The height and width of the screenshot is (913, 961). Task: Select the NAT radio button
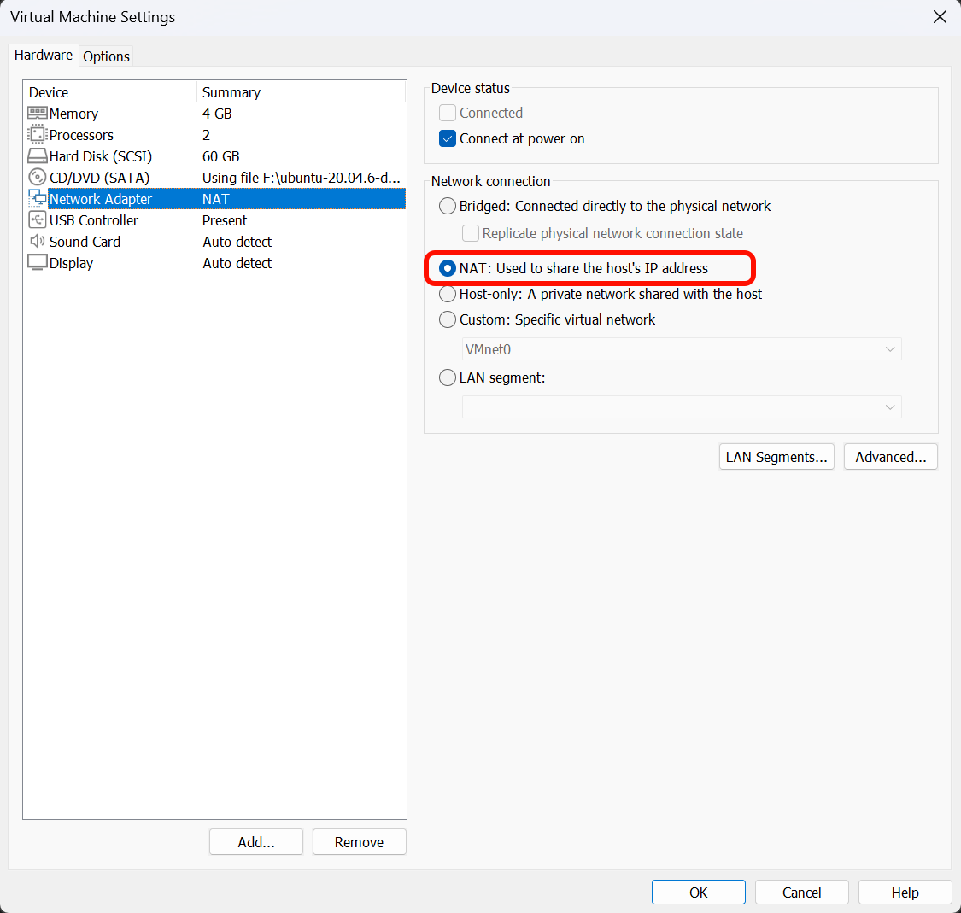[x=448, y=268]
